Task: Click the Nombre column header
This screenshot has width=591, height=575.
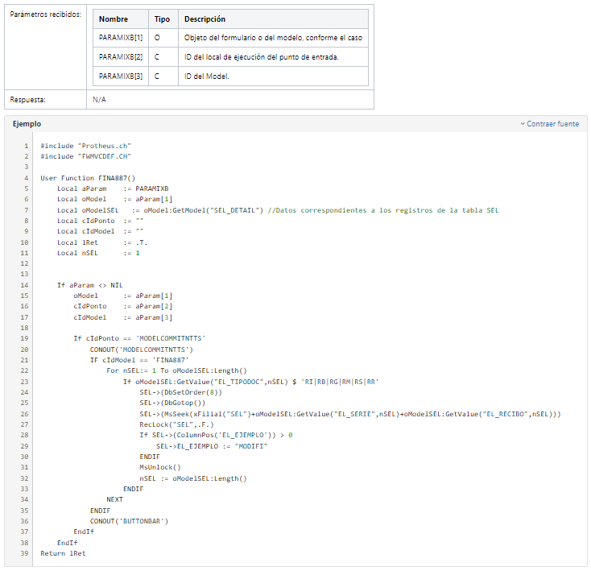Action: [x=121, y=19]
